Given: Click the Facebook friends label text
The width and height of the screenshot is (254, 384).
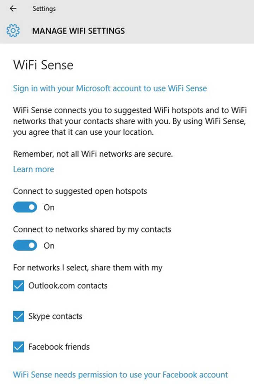Looking at the screenshot, I should [x=59, y=347].
